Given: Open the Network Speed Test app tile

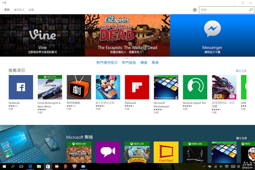Looking at the screenshot, I should [195, 87].
